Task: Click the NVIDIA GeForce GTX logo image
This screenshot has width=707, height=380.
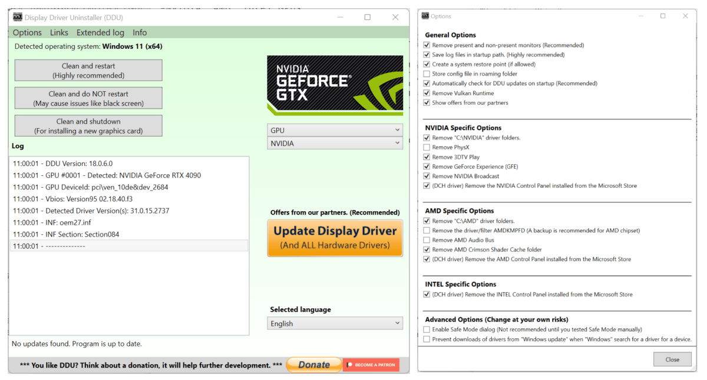Action: (x=335, y=85)
